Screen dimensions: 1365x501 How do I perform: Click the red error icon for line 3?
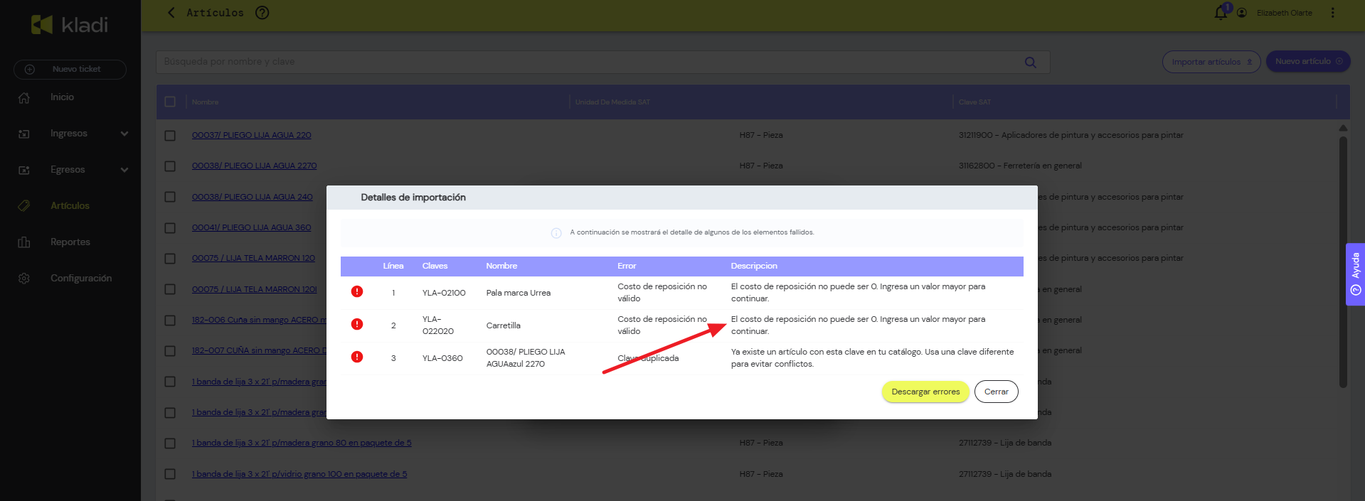pyautogui.click(x=357, y=357)
